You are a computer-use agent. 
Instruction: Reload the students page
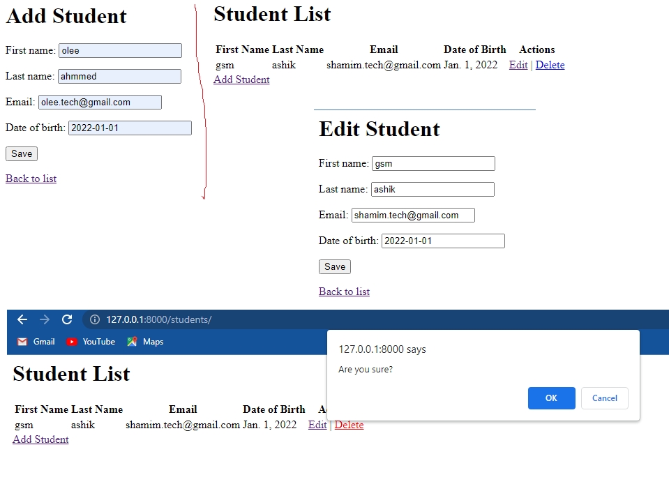[x=67, y=319]
